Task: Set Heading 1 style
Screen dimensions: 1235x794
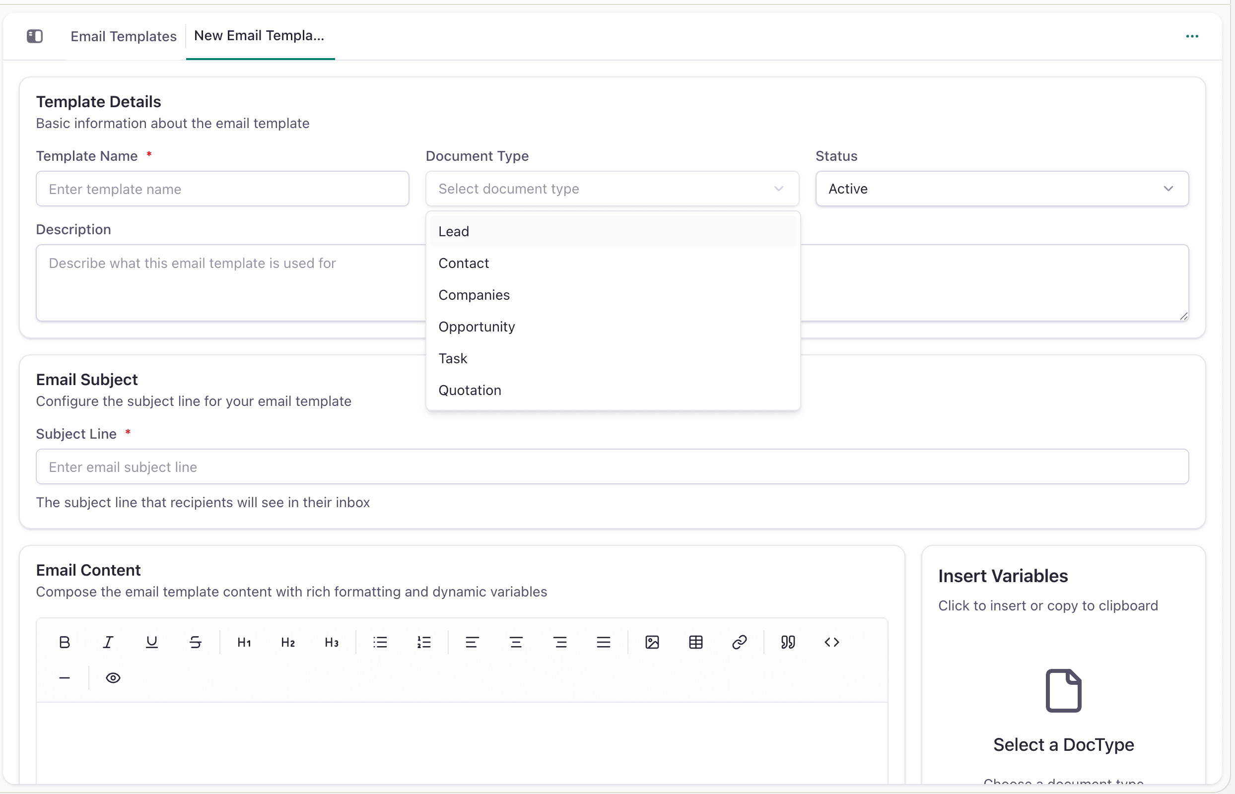Action: pos(244,642)
